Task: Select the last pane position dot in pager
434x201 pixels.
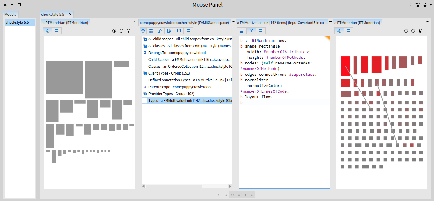Action: point(252,195)
